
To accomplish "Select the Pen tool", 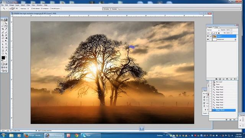I will pos(3,47).
